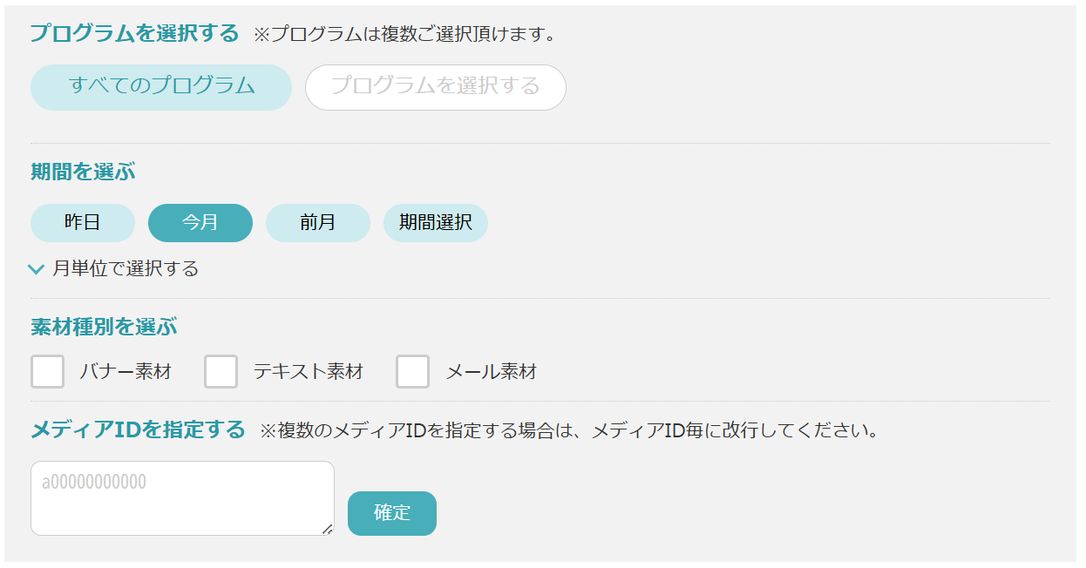The height and width of the screenshot is (568, 1086).
Task: Click the メール素材 label text
Action: coord(491,372)
